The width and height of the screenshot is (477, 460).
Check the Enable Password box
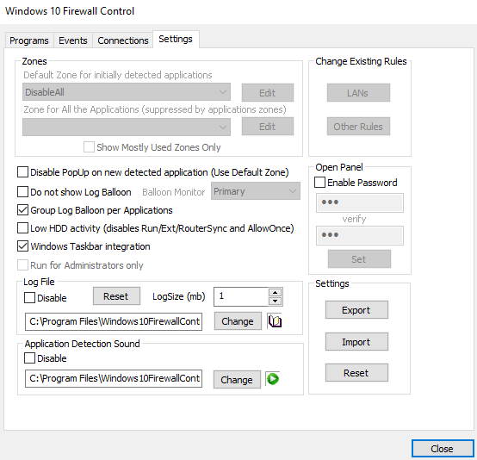coord(319,183)
